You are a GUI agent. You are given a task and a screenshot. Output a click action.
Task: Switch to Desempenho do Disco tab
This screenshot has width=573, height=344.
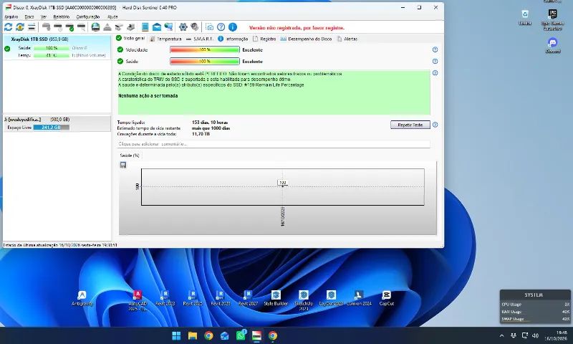tap(306, 39)
